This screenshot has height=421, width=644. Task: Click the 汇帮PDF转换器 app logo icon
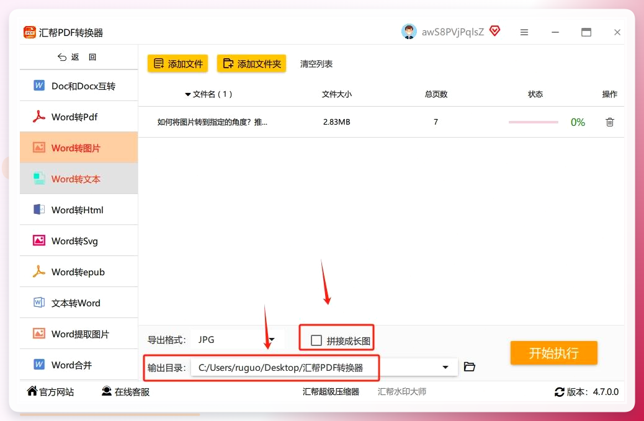(x=30, y=32)
